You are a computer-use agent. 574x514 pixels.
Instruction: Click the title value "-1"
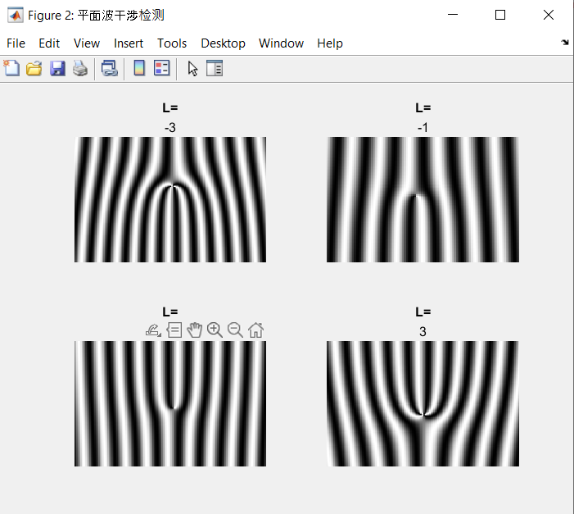(423, 128)
